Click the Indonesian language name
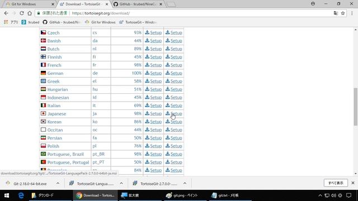This screenshot has width=358, height=201. click(x=58, y=98)
